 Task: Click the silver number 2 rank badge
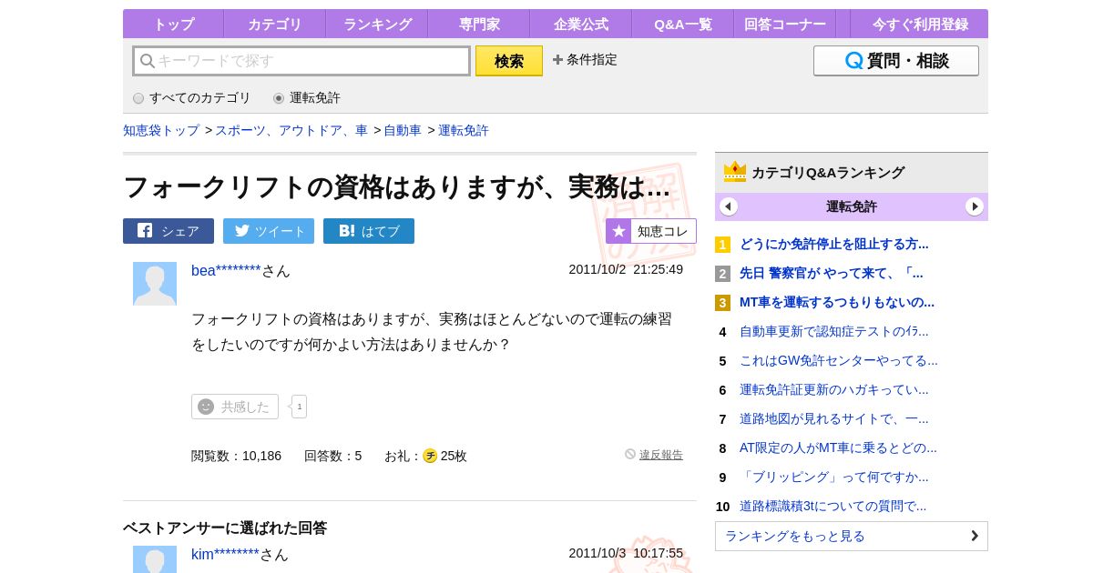tap(722, 274)
